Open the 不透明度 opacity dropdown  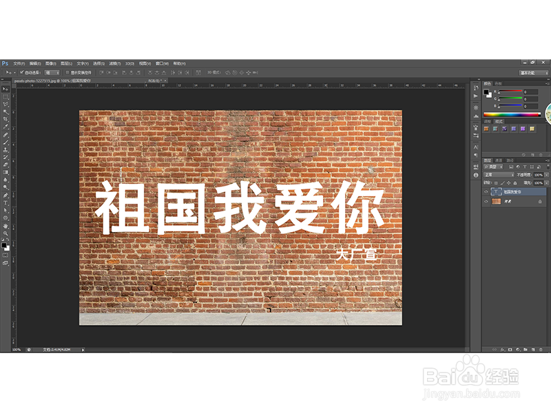pos(545,175)
